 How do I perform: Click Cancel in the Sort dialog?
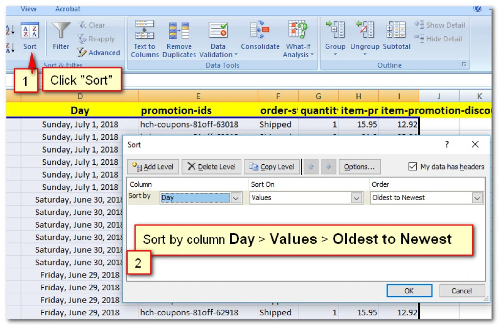pos(462,291)
